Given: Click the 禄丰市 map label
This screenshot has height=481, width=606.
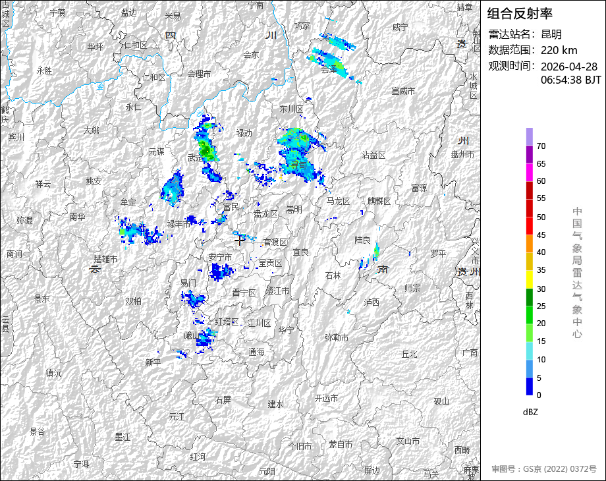Looking at the screenshot, I should coord(179,224).
